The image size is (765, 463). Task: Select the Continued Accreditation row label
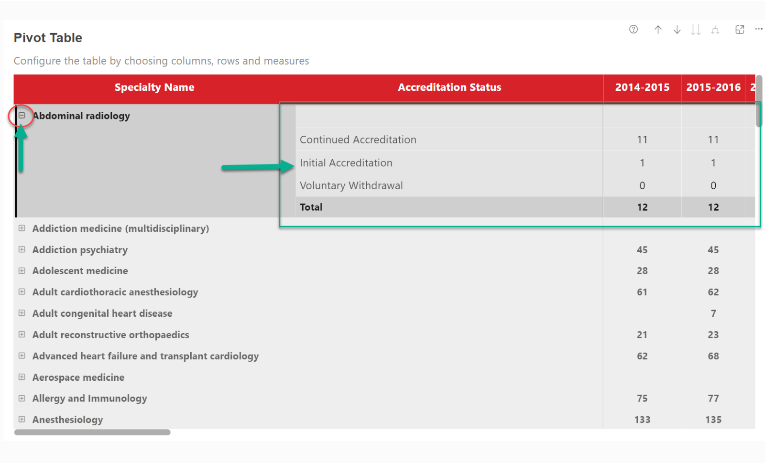pos(358,140)
